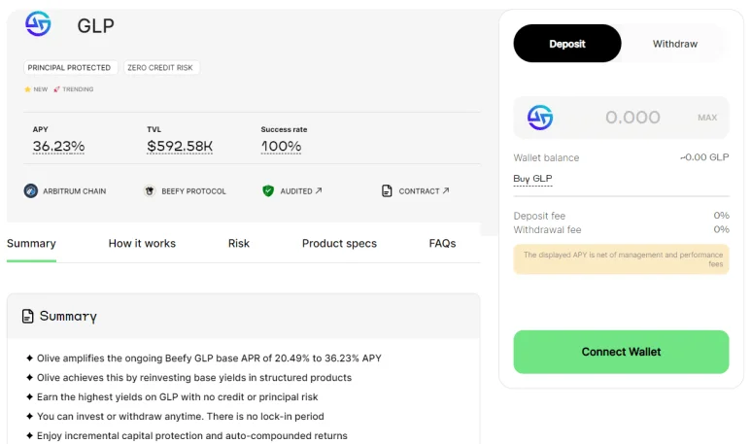The image size is (751, 444).
Task: Follow the Buy GLP link
Action: tap(532, 179)
